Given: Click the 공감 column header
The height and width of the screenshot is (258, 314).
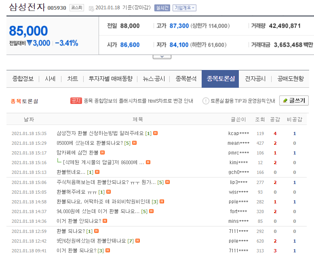Looking at the screenshot, I should pyautogui.click(x=275, y=119).
